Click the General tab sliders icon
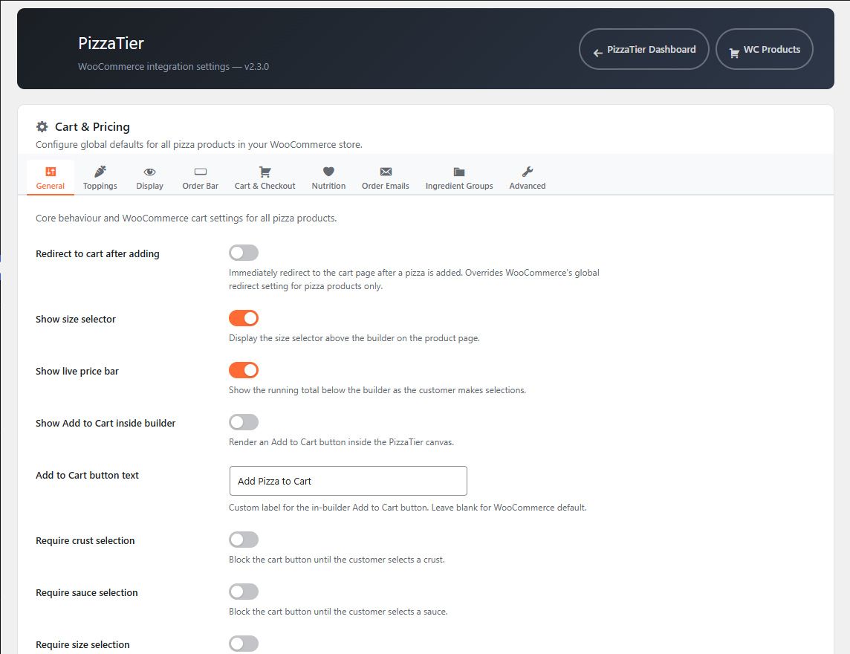 tap(51, 172)
